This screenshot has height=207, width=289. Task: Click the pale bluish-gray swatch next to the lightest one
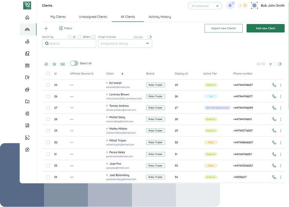pos(154,195)
